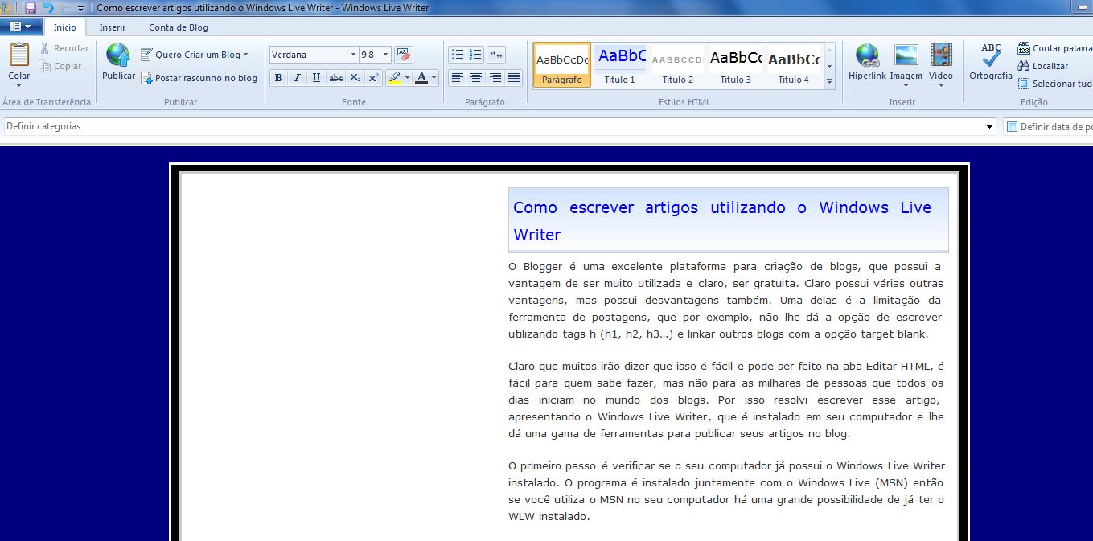Click the Hiperlink globe icon
The height and width of the screenshot is (541, 1093).
point(867,55)
